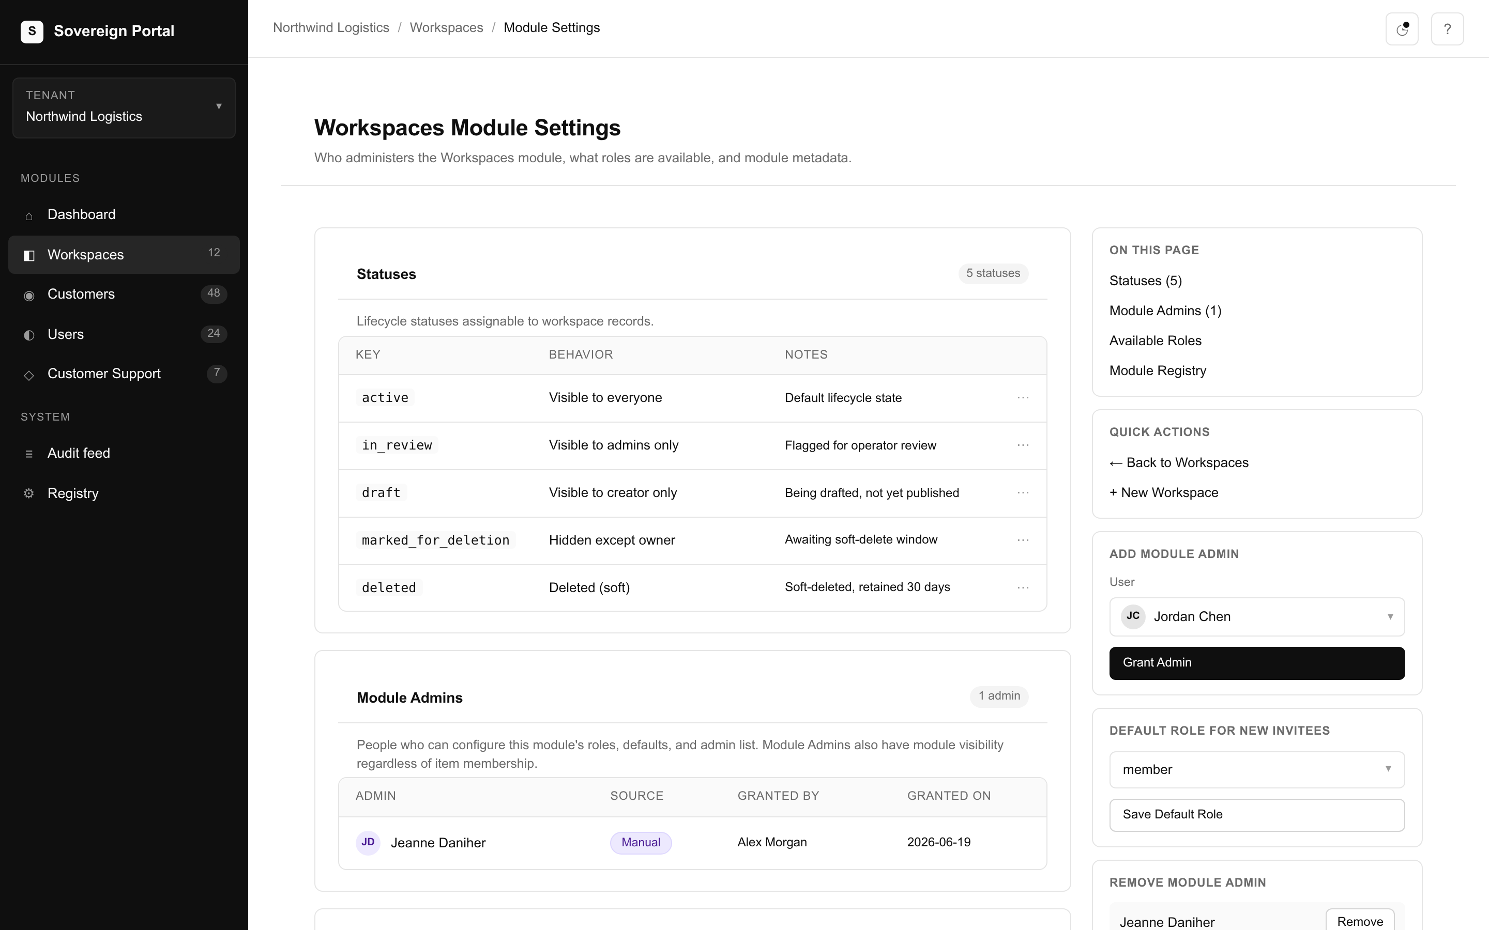The image size is (1489, 930).
Task: Open the member default role dropdown
Action: click(x=1256, y=769)
